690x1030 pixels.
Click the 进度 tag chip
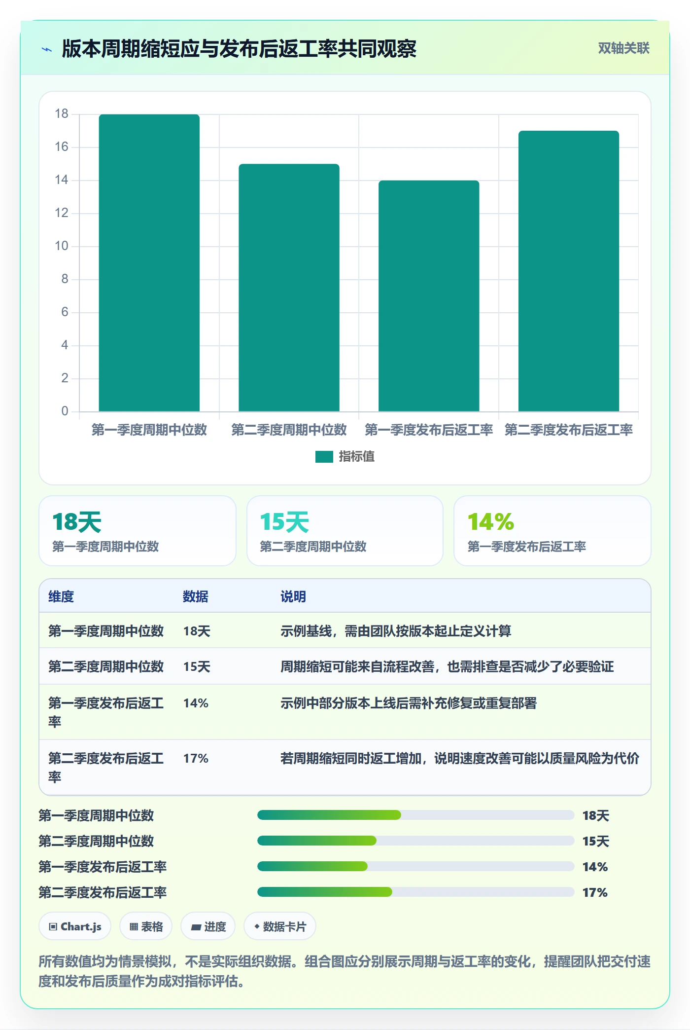[208, 926]
